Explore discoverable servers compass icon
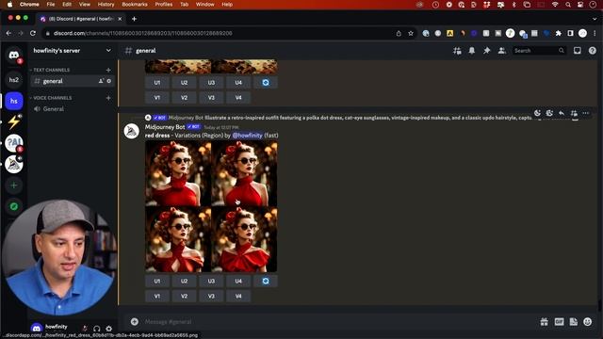Image resolution: width=603 pixels, height=339 pixels. pos(14,206)
